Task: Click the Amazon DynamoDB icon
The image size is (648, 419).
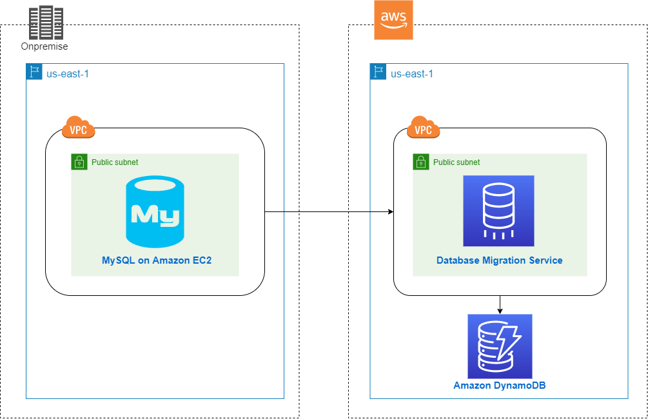Action: (500, 346)
